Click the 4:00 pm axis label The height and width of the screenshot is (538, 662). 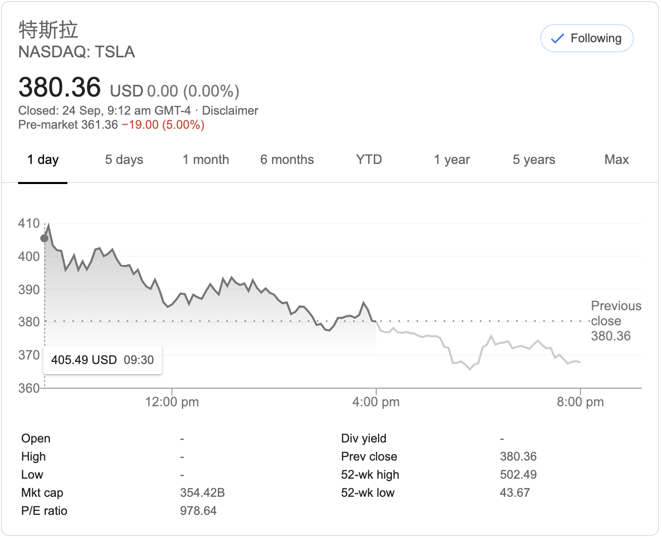pos(376,402)
